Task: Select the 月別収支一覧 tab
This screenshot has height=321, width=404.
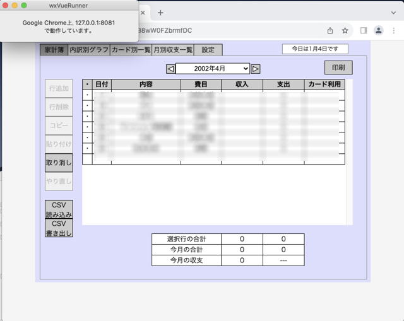Action: click(172, 50)
